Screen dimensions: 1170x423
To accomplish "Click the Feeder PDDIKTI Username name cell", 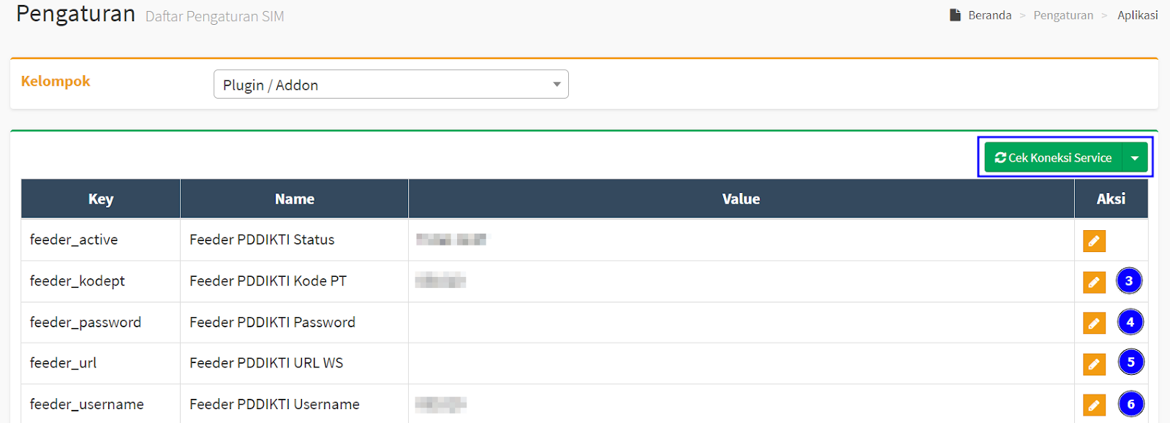I will (x=294, y=404).
